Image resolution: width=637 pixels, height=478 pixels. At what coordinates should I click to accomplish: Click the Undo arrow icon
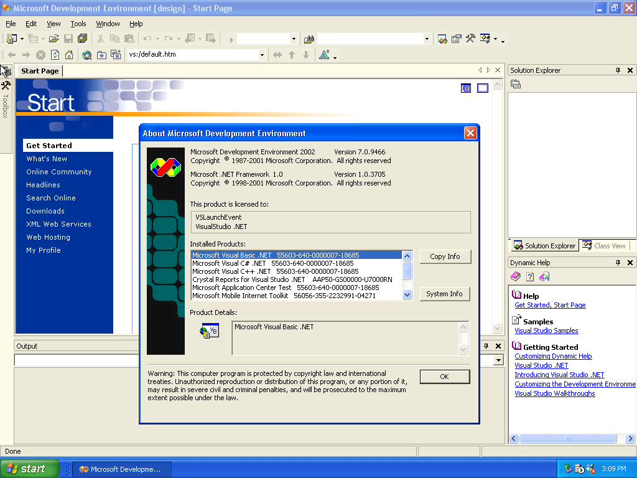[147, 39]
